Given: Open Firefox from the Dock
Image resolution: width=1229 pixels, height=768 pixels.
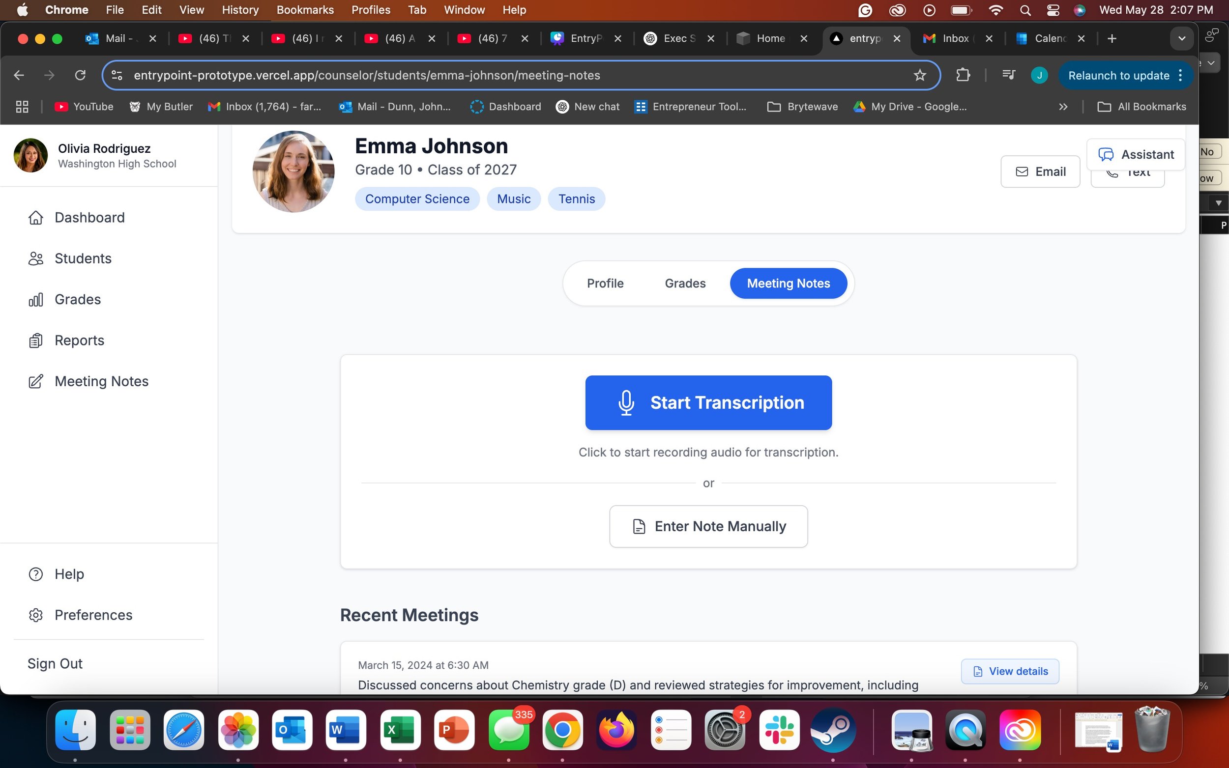Looking at the screenshot, I should click(x=616, y=731).
